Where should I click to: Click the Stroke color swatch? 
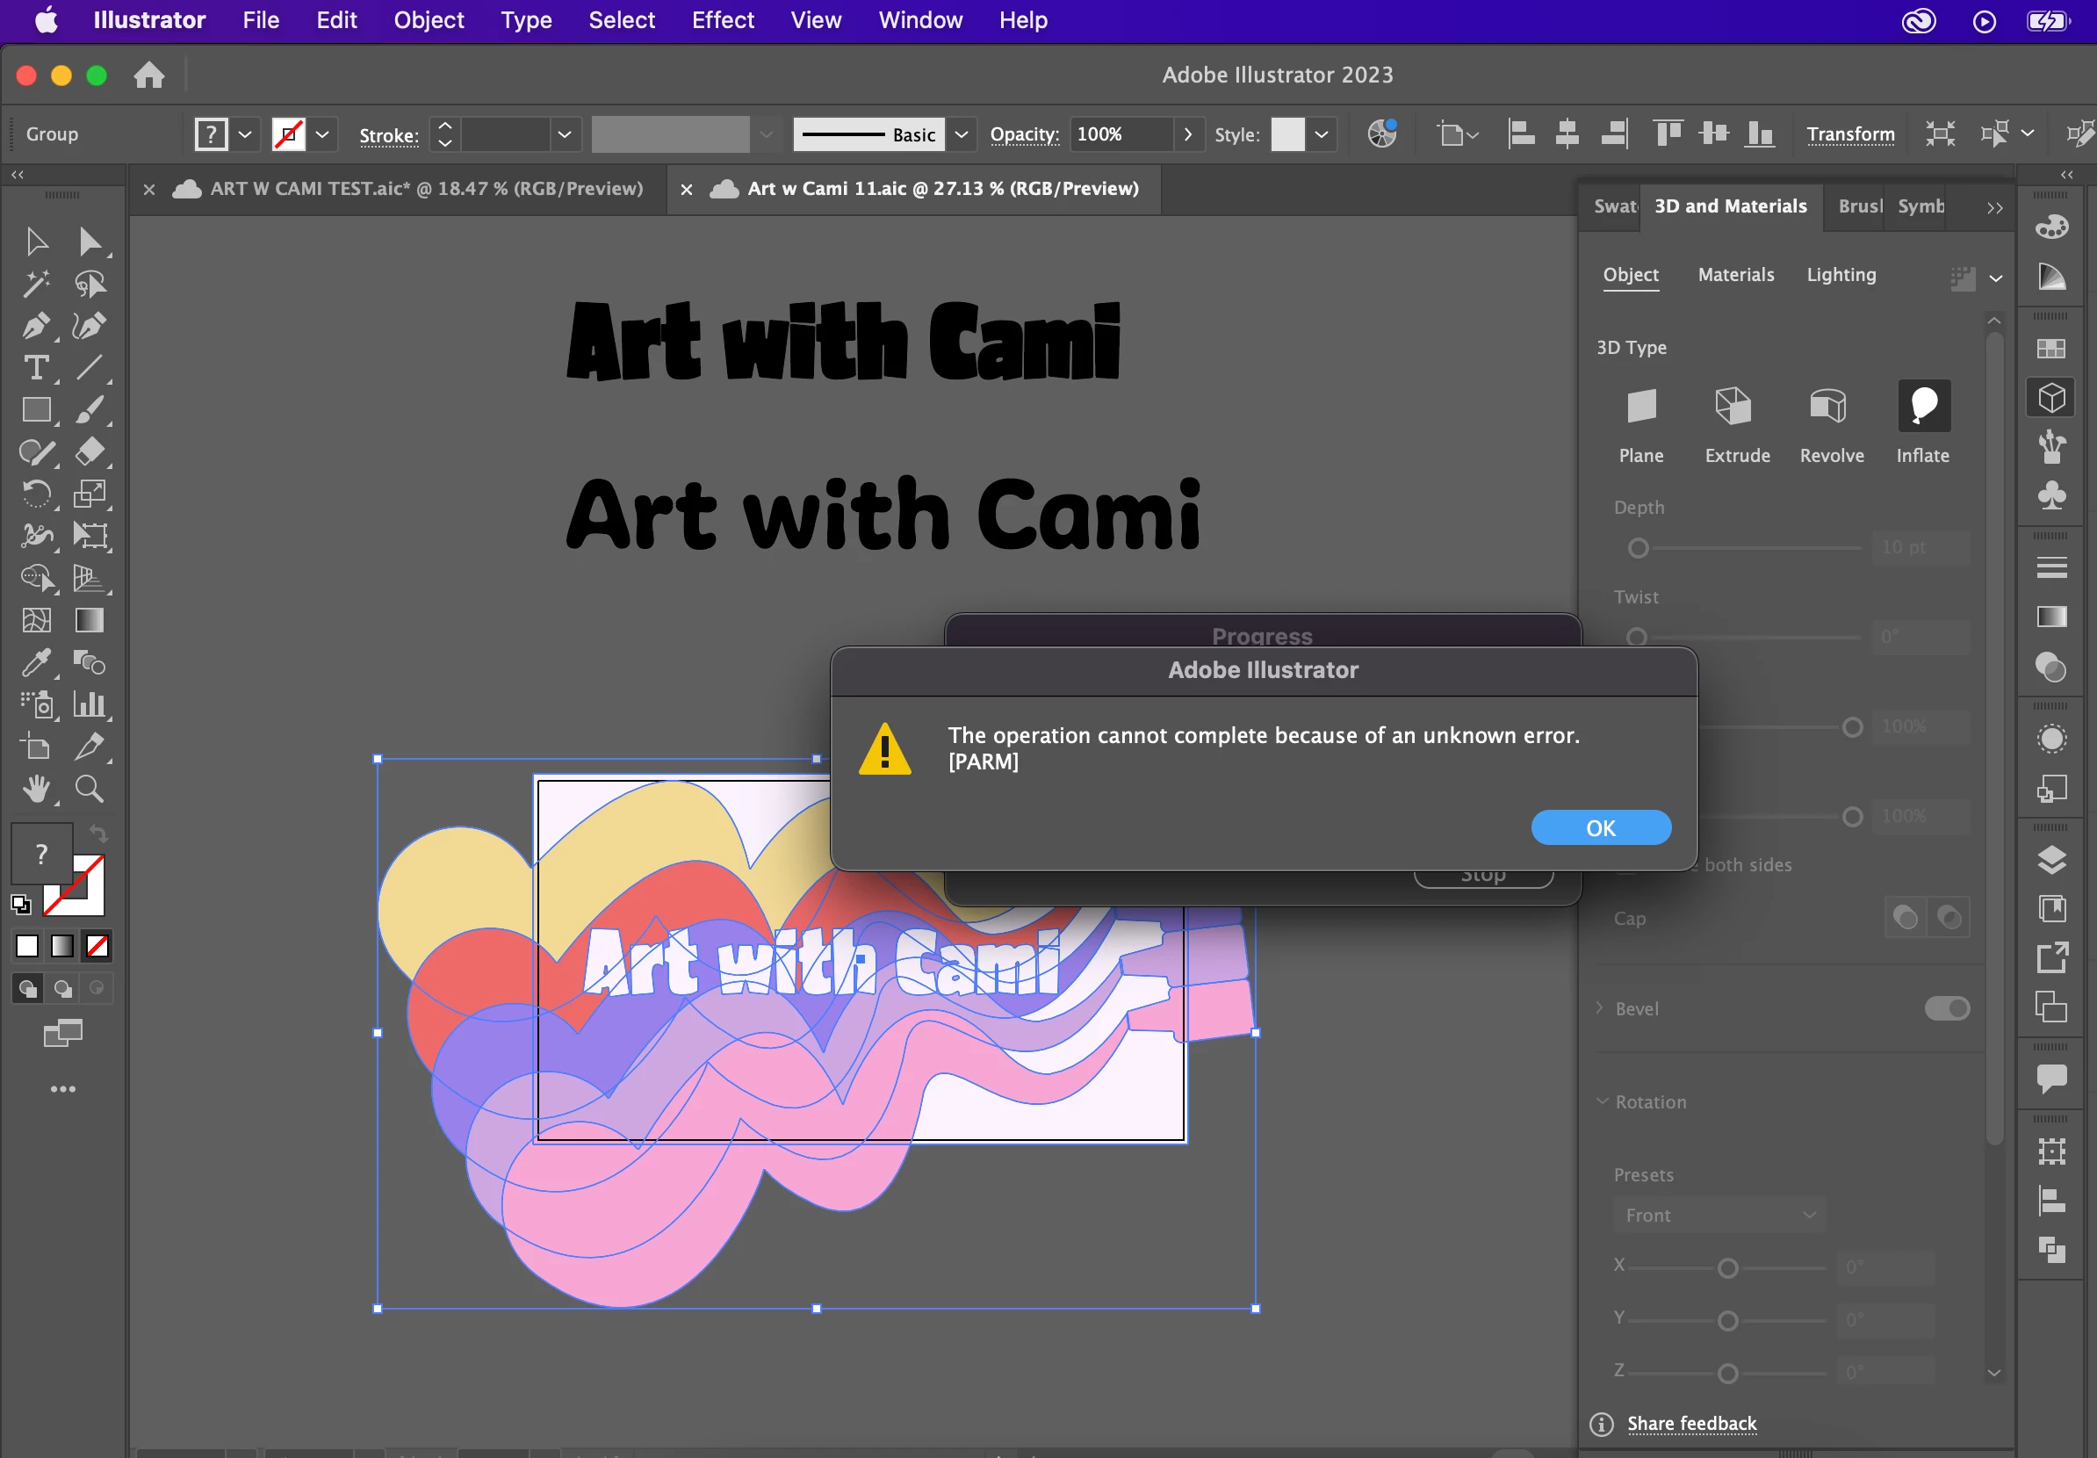click(x=289, y=134)
